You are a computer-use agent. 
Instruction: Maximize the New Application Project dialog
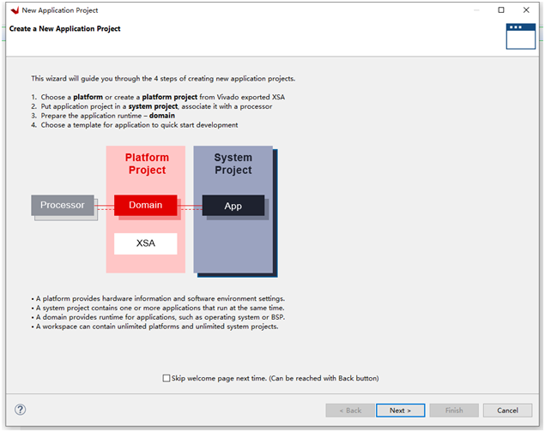(x=501, y=10)
